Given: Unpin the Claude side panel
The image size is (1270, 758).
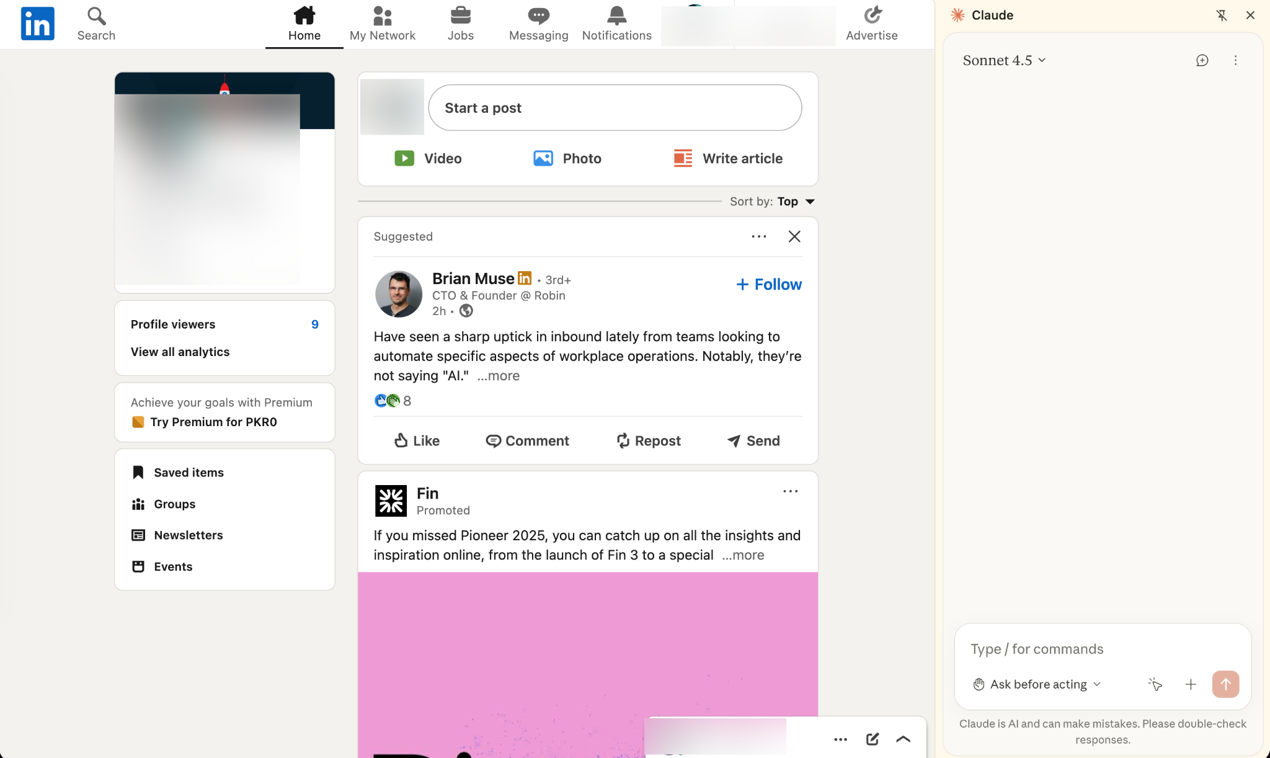Looking at the screenshot, I should tap(1222, 16).
